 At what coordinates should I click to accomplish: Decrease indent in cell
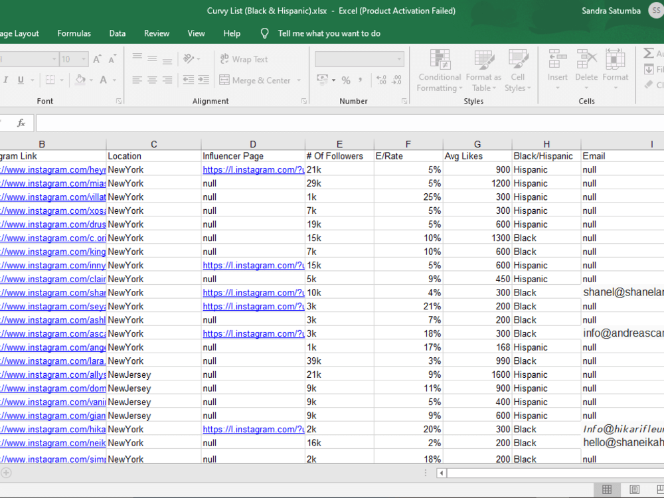click(189, 80)
